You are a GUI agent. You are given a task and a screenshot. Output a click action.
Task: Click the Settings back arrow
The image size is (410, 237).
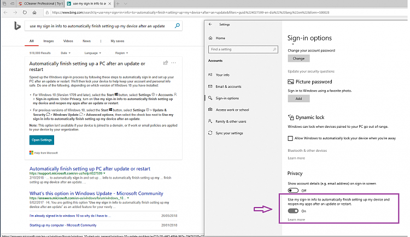click(210, 25)
